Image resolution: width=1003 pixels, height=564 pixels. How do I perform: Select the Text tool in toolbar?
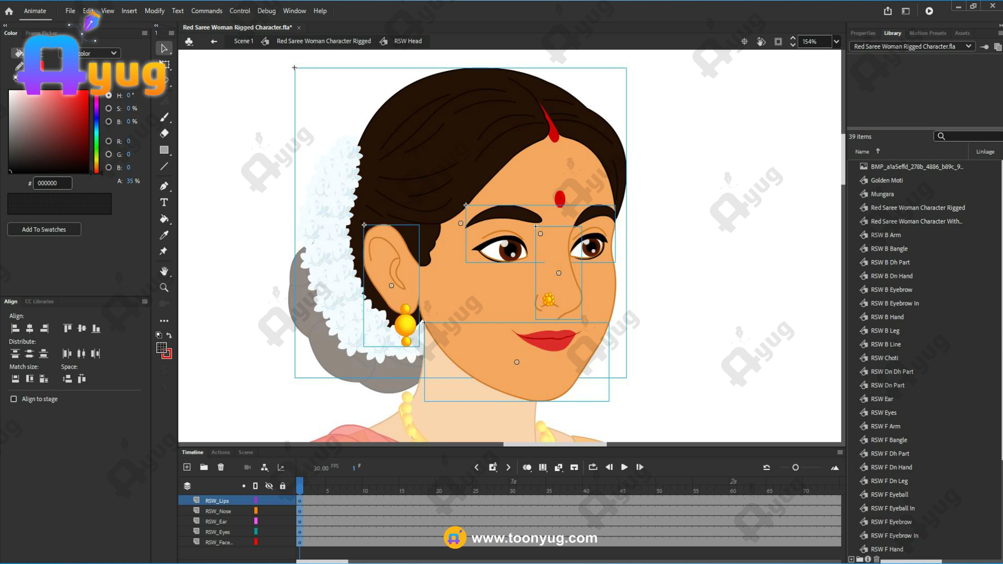pyautogui.click(x=164, y=202)
